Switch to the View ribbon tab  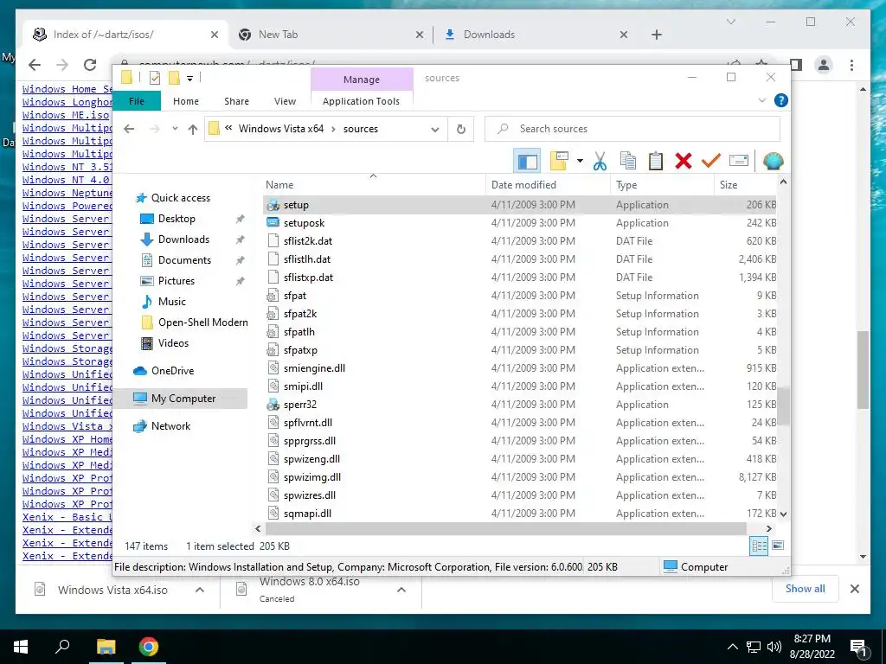tap(285, 101)
